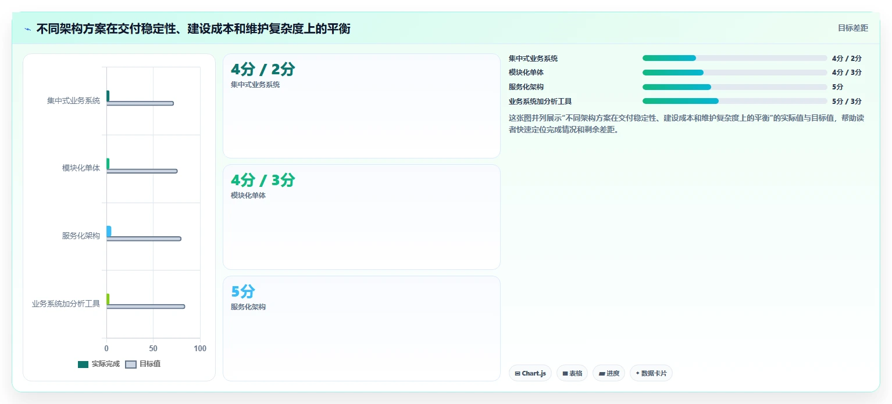
Task: Click the 模块化单体 caption in the second card
Action: 248,196
